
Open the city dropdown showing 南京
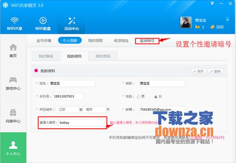[x=94, y=109]
